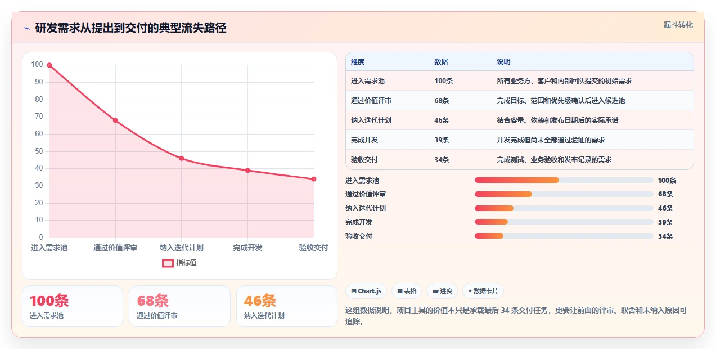Click the chart data point at 进入需求池

tap(49, 65)
